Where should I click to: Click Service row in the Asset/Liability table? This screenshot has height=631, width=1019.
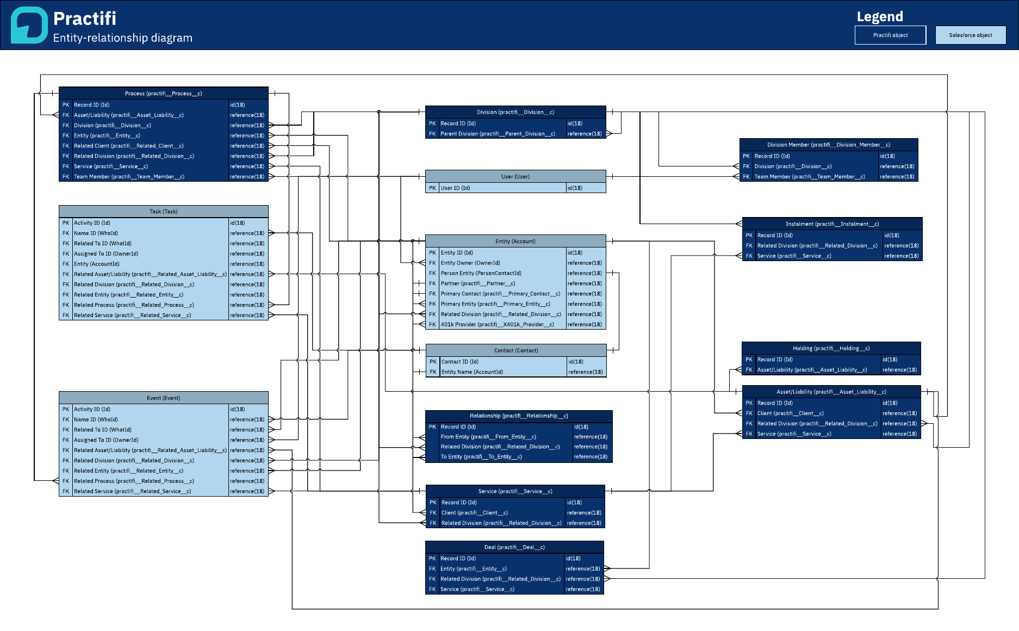click(831, 434)
